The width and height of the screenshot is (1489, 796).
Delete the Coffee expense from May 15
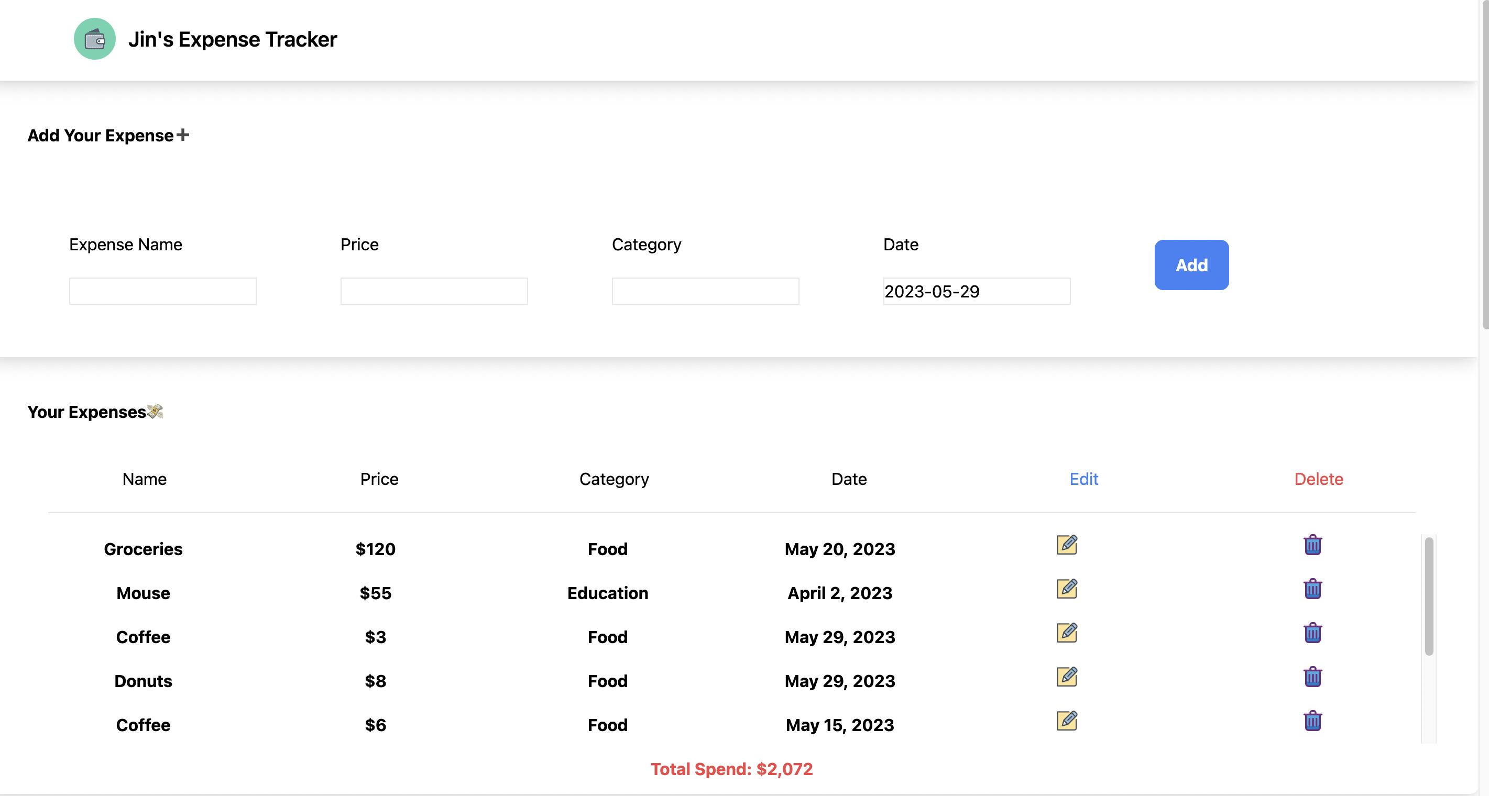pos(1313,721)
